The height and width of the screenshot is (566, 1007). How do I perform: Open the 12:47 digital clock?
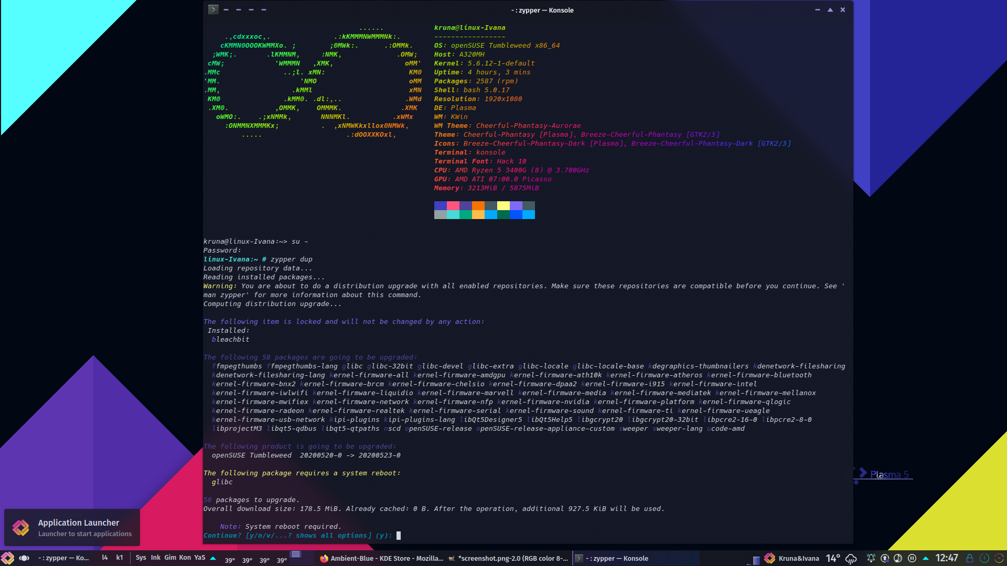pyautogui.click(x=947, y=559)
